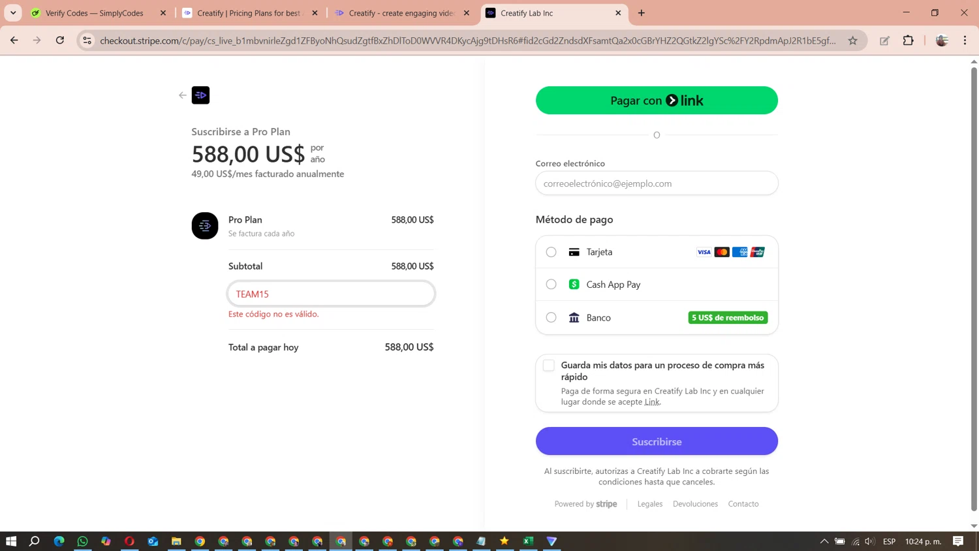Click the Banco building icon
This screenshot has height=551, width=979.
(574, 318)
